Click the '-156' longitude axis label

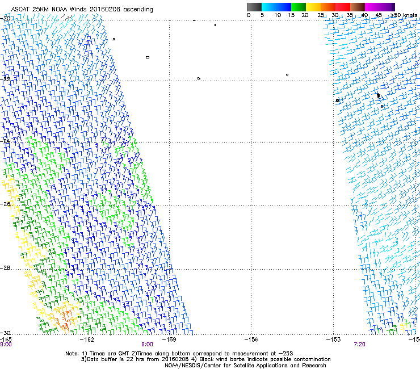[x=251, y=339]
